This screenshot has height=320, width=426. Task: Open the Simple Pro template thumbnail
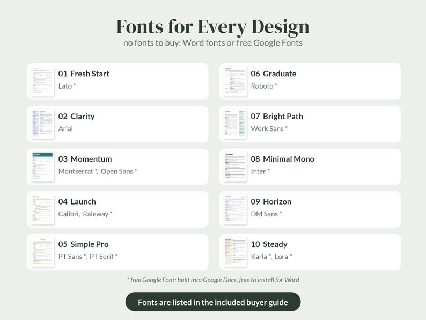(x=42, y=252)
